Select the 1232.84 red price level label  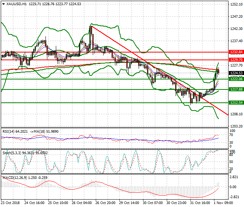pyautogui.click(x=236, y=52)
